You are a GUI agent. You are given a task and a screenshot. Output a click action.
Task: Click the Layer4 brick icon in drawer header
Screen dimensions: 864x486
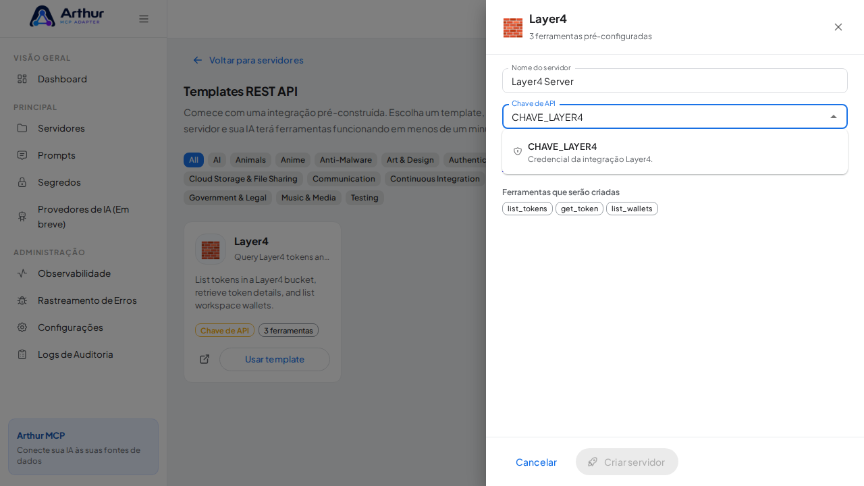click(513, 28)
